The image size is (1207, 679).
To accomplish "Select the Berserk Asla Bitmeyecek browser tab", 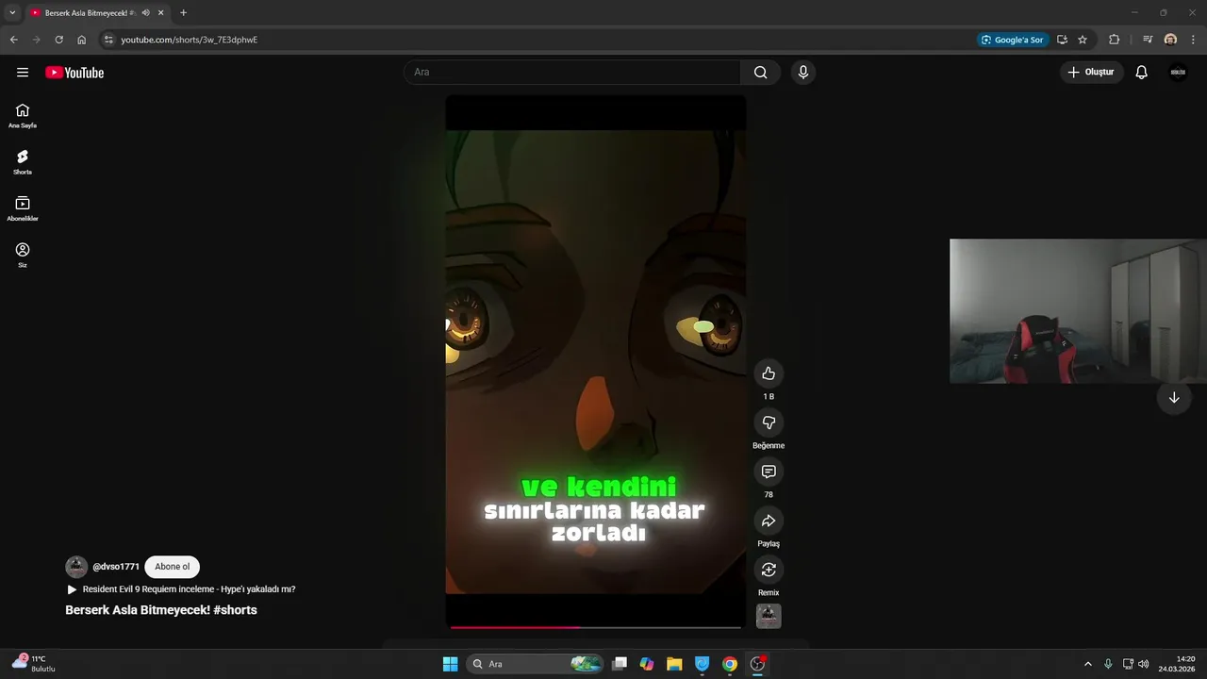I will [90, 13].
